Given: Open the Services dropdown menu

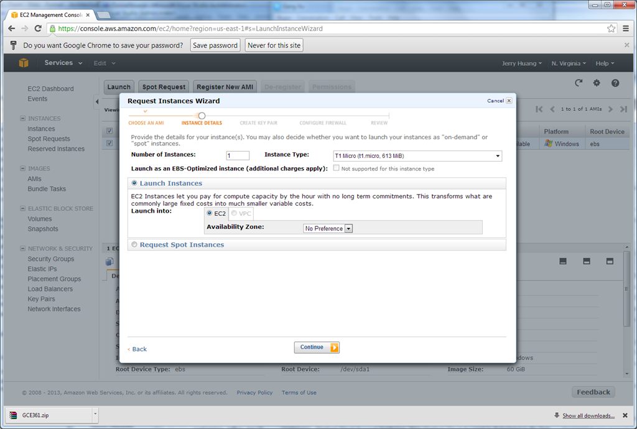Looking at the screenshot, I should [x=63, y=63].
